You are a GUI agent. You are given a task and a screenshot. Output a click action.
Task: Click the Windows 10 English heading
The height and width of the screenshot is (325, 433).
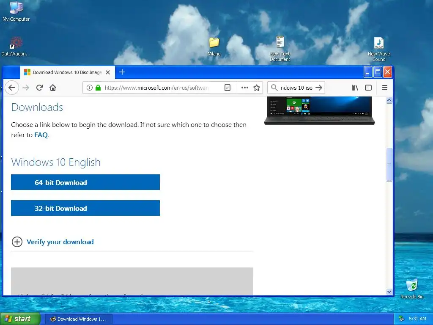point(56,162)
